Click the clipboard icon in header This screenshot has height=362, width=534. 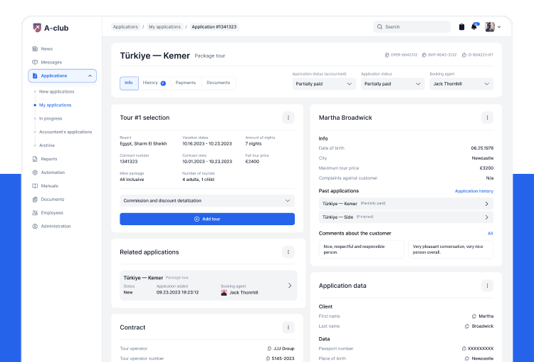pos(461,27)
